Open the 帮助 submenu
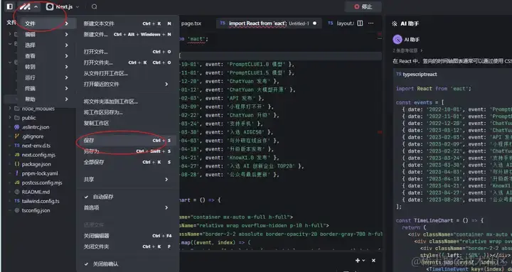512x272 pixels. click(46, 99)
